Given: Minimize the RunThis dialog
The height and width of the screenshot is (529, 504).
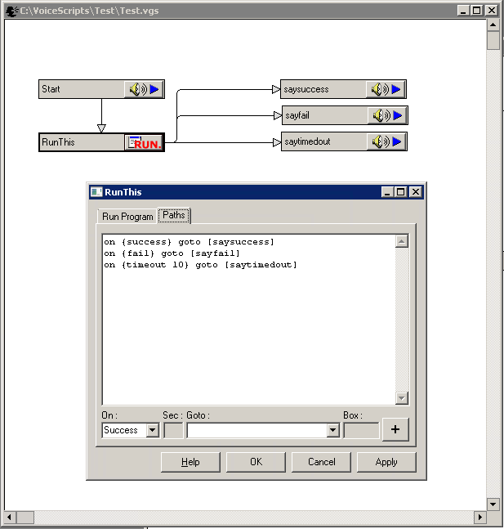Looking at the screenshot, I should coord(387,192).
